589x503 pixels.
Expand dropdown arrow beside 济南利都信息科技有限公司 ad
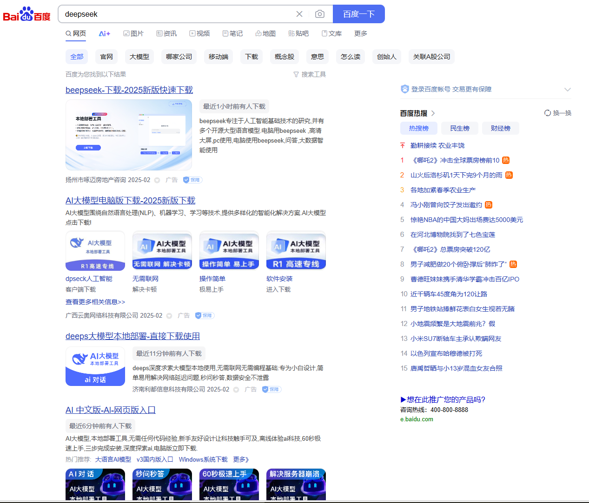(x=236, y=390)
